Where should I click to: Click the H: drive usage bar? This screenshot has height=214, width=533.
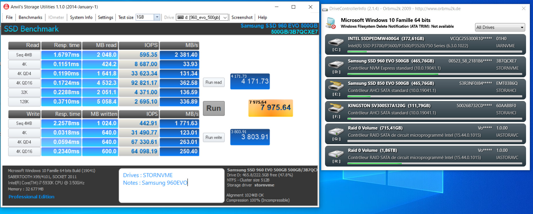[x=435, y=164]
